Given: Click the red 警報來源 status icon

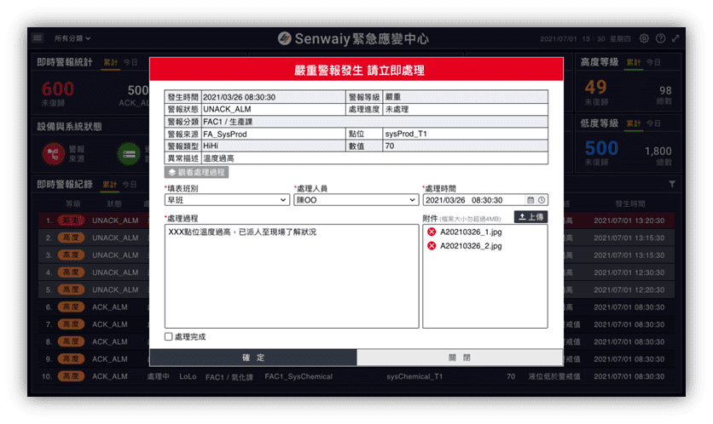Looking at the screenshot, I should point(55,154).
